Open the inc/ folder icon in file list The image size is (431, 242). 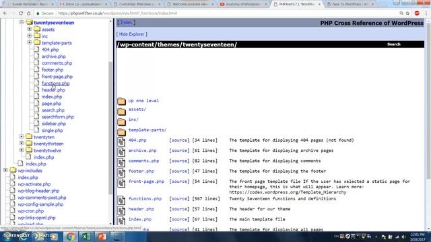click(121, 122)
